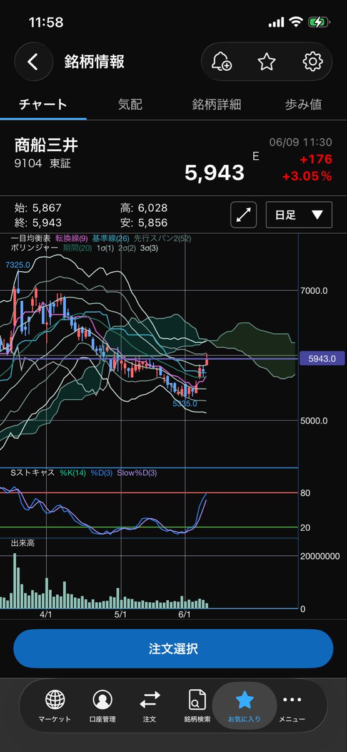347x752 pixels.
Task: Tap the 出来高 volume label
Action: coord(23,543)
